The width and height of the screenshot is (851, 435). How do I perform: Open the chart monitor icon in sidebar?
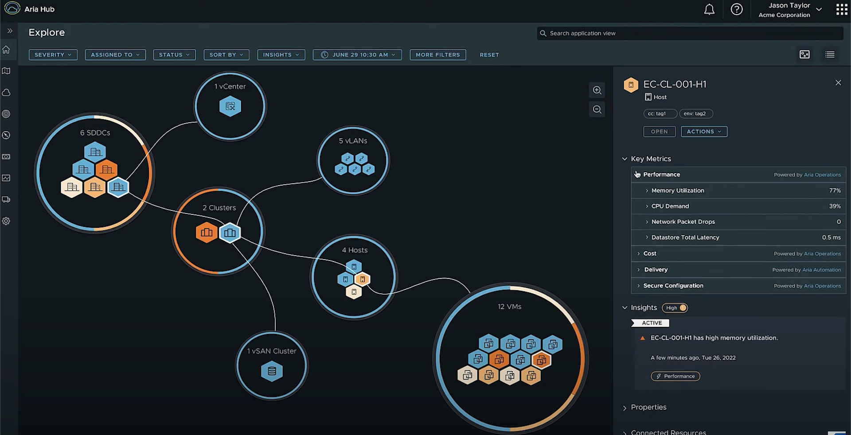pos(6,178)
